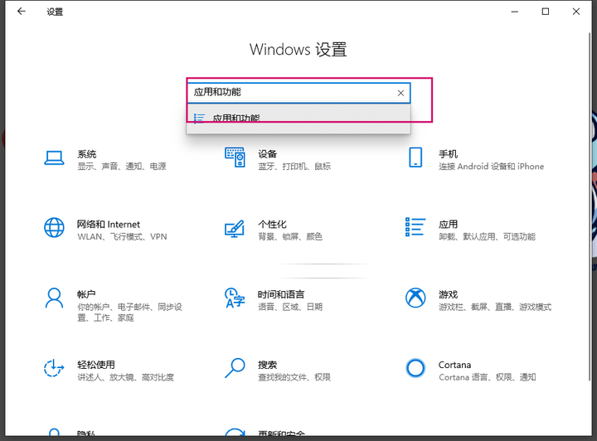Click the text 讲述人、放大镜、高对比度
The height and width of the screenshot is (441, 597).
(126, 377)
